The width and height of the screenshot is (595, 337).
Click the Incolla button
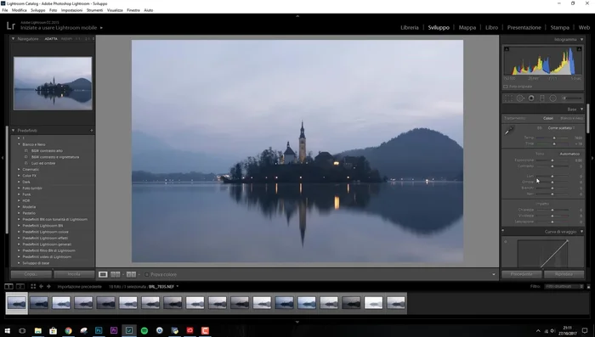74,274
